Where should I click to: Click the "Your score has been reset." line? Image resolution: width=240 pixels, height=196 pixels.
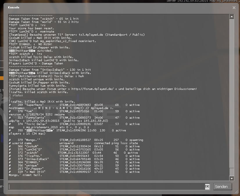pyautogui.click(x=31, y=28)
